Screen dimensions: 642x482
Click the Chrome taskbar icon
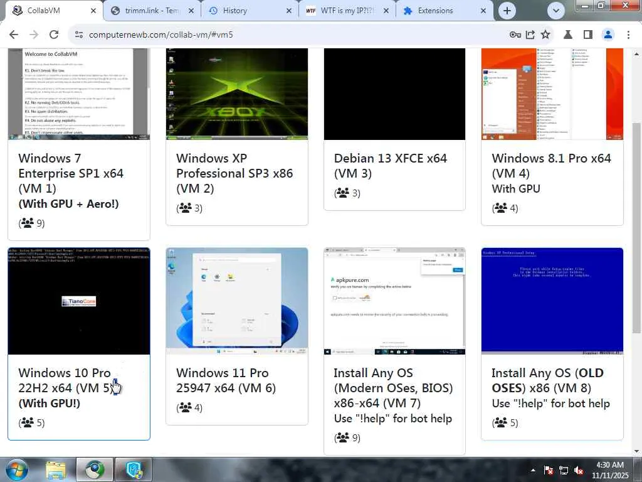click(x=95, y=469)
